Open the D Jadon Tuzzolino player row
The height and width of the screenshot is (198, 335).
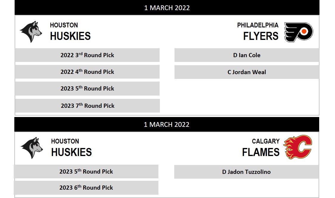tap(246, 172)
